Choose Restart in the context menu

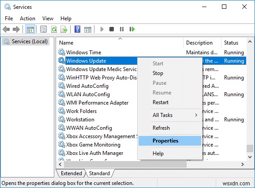pyautogui.click(x=169, y=102)
